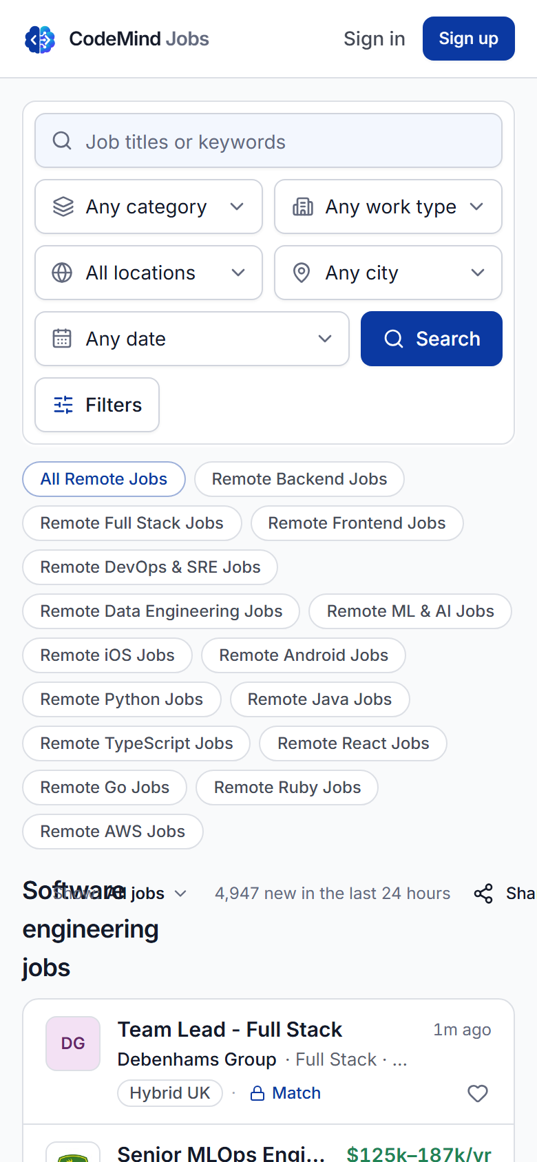
Task: Click the share icon next to Share
Action: (x=483, y=894)
